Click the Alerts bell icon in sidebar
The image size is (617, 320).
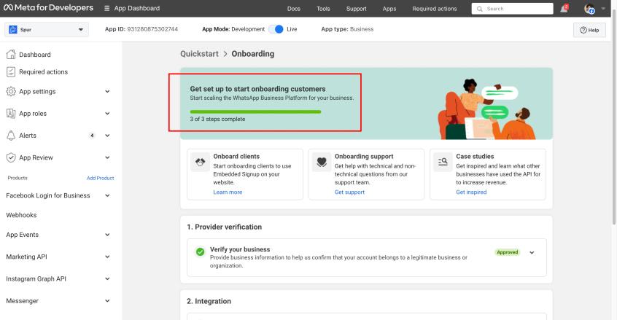pyautogui.click(x=11, y=136)
